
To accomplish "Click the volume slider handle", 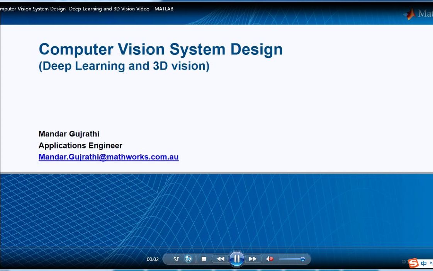I will click(x=303, y=259).
